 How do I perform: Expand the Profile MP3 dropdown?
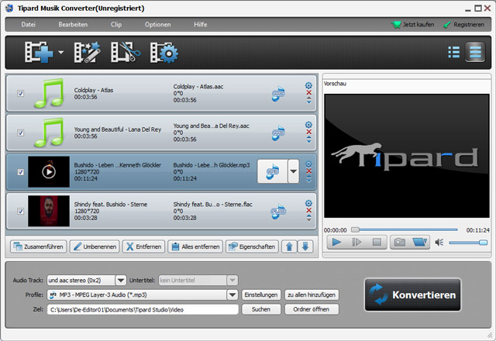pos(232,294)
